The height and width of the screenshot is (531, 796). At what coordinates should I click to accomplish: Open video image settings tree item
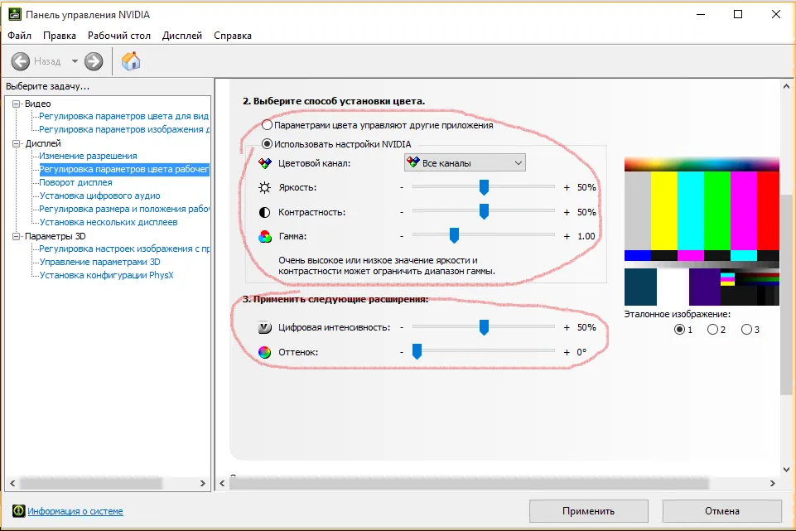pyautogui.click(x=124, y=129)
